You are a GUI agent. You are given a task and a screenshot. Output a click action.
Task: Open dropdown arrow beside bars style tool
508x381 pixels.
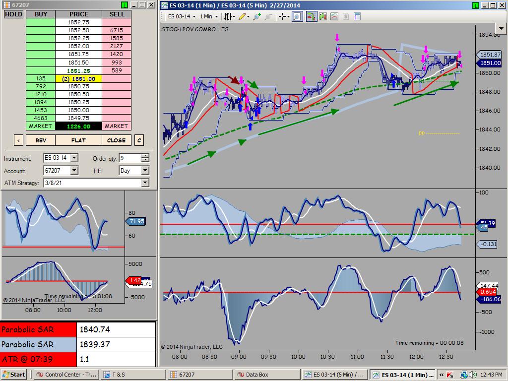(x=234, y=17)
